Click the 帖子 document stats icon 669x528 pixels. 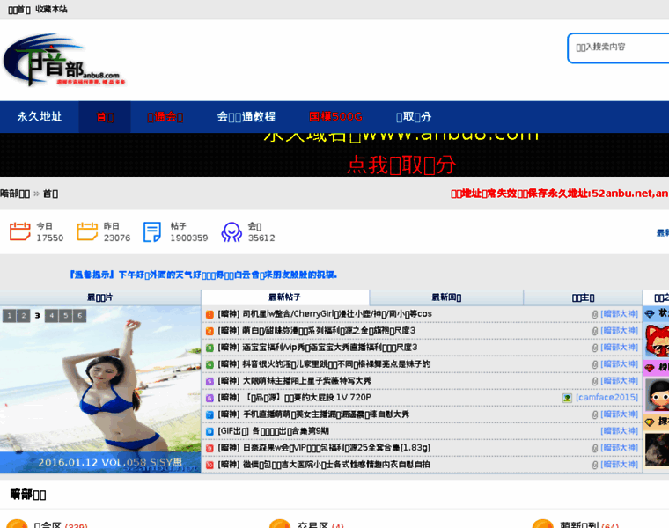pyautogui.click(x=153, y=232)
